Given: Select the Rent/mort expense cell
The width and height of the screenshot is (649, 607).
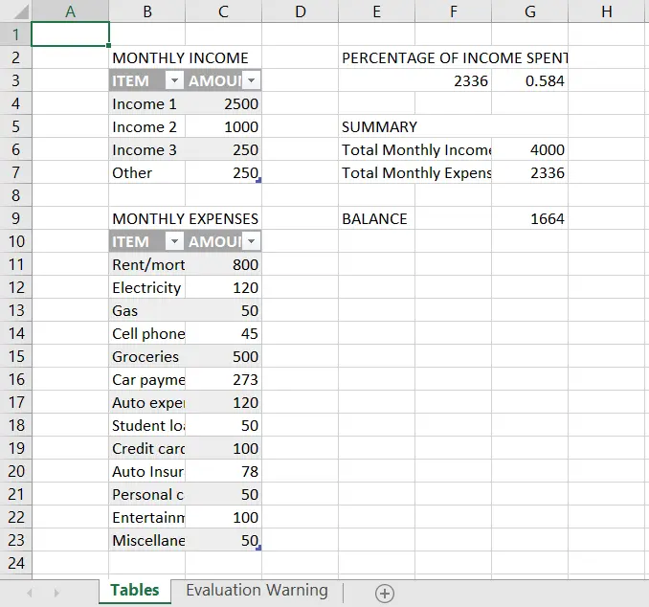Looking at the screenshot, I should coord(147,264).
